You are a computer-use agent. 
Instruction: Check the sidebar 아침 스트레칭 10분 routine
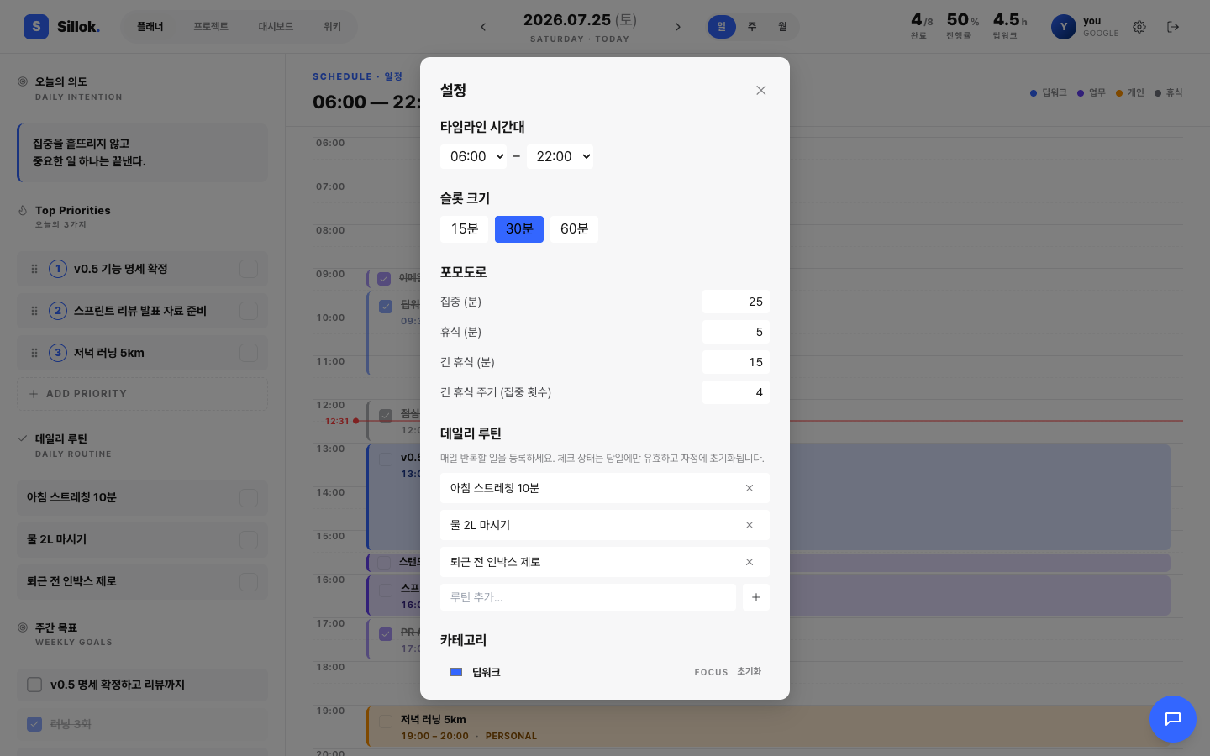coord(249,497)
